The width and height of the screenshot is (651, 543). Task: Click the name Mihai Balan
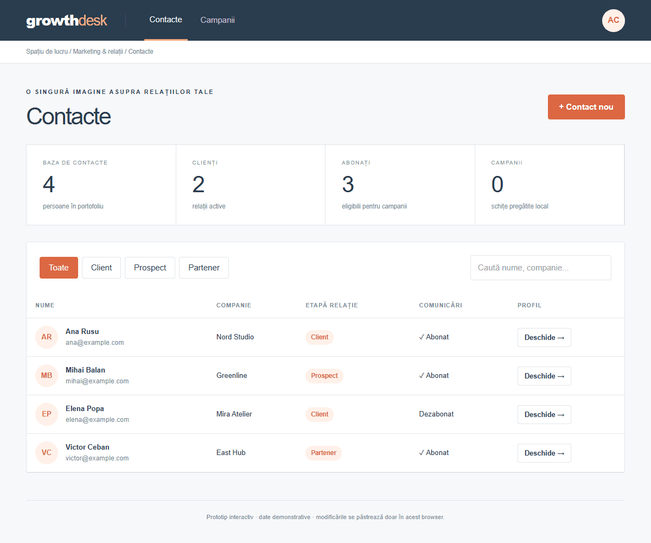click(85, 370)
